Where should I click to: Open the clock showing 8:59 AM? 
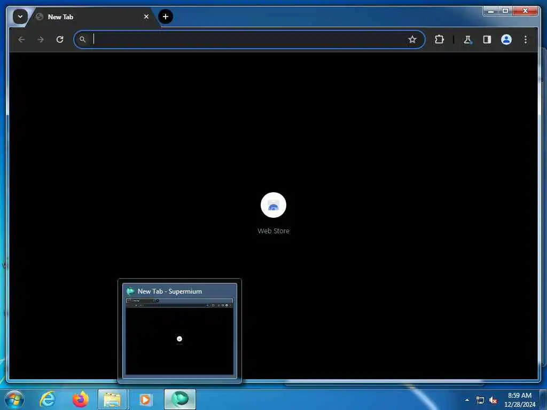(519, 400)
